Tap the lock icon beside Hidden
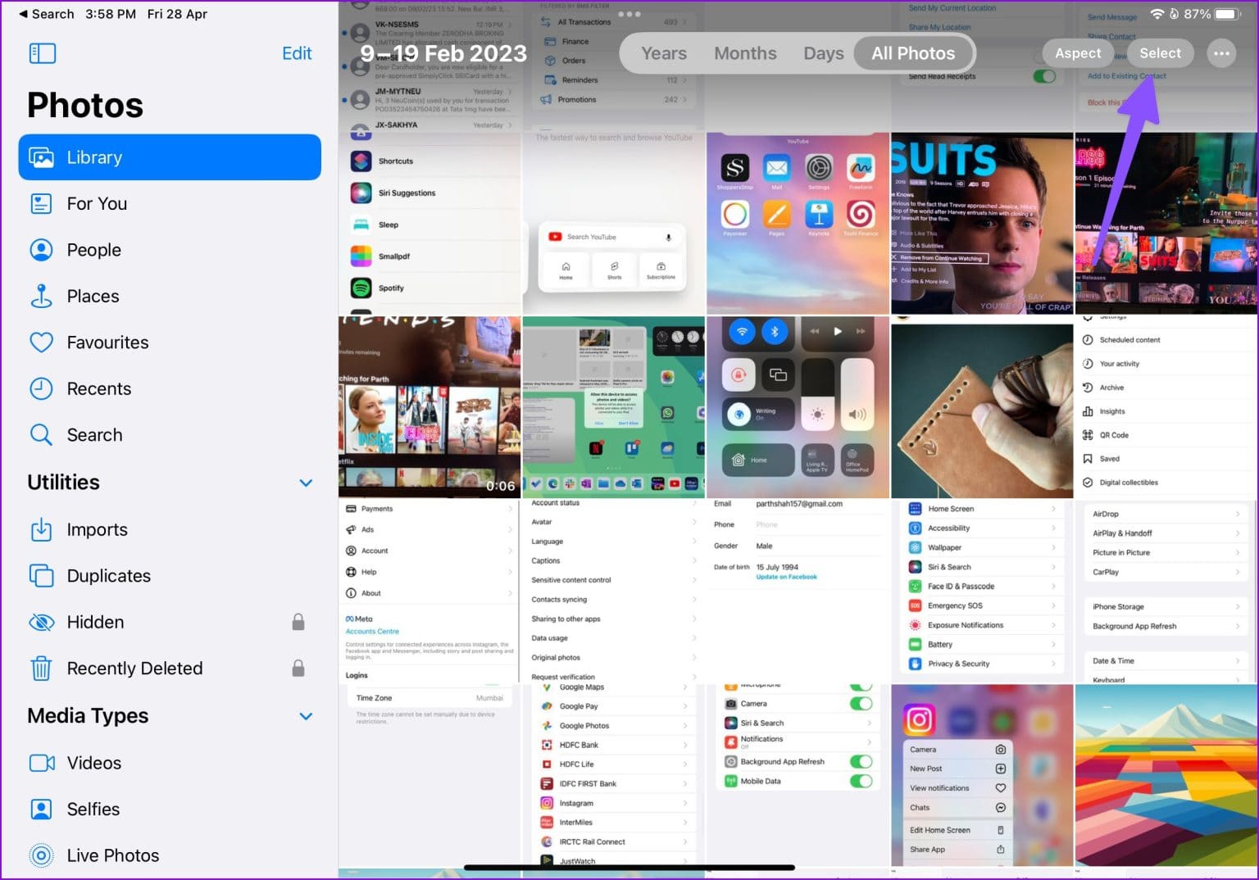The height and width of the screenshot is (880, 1259). tap(298, 622)
